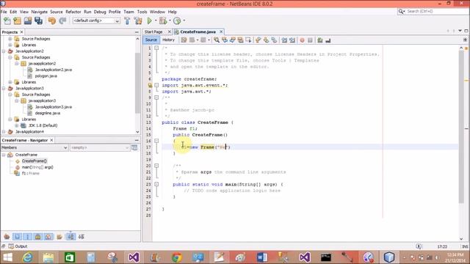Open Google Chrome from the taskbar
The height and width of the screenshot is (264, 470).
pos(176,257)
